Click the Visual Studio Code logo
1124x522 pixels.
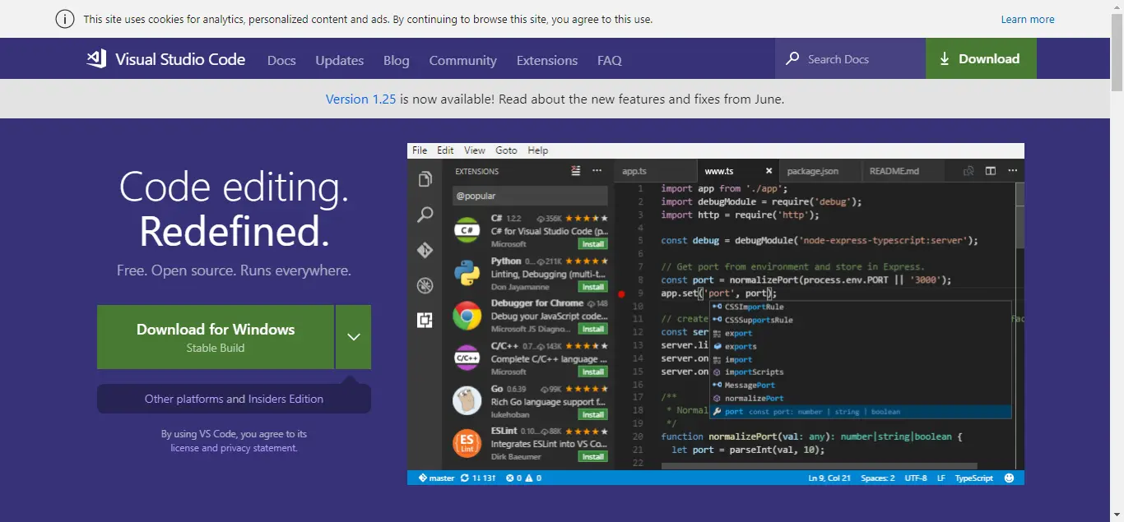point(166,58)
